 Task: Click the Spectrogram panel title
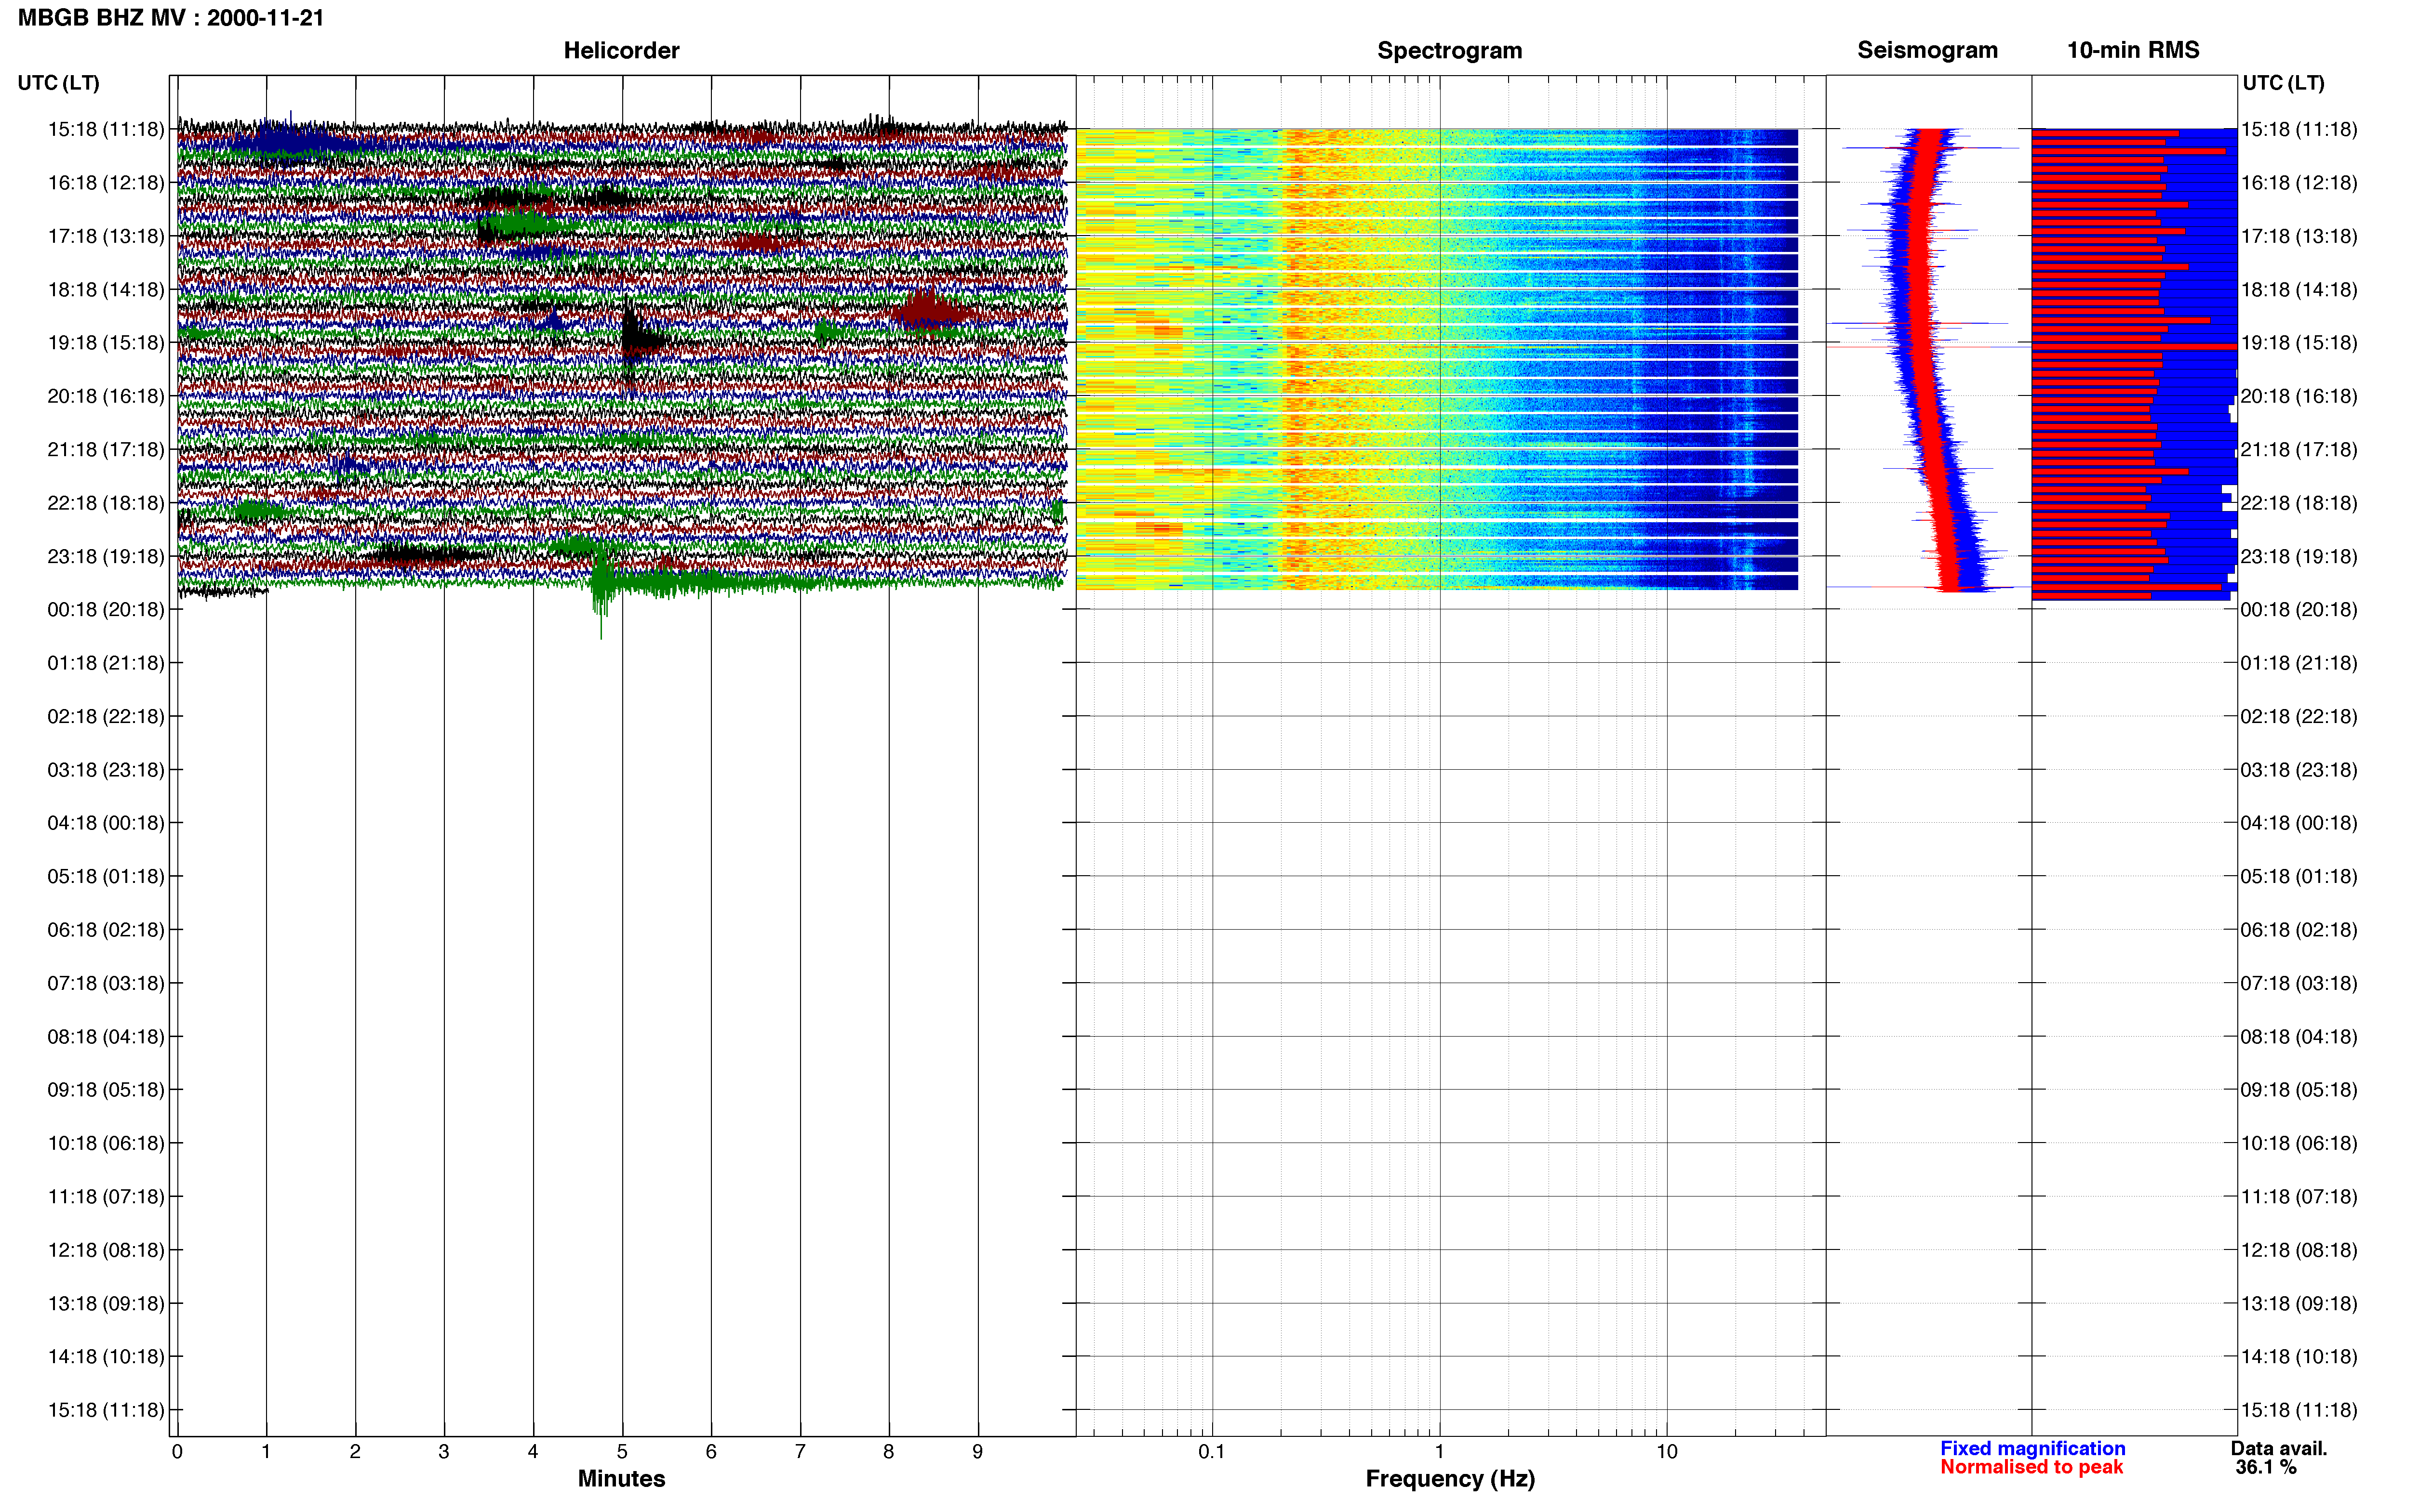[x=1450, y=50]
